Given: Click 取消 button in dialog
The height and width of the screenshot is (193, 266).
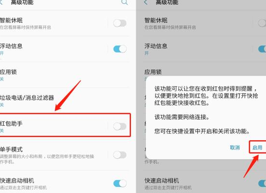Looking at the screenshot, I should coord(235,147).
